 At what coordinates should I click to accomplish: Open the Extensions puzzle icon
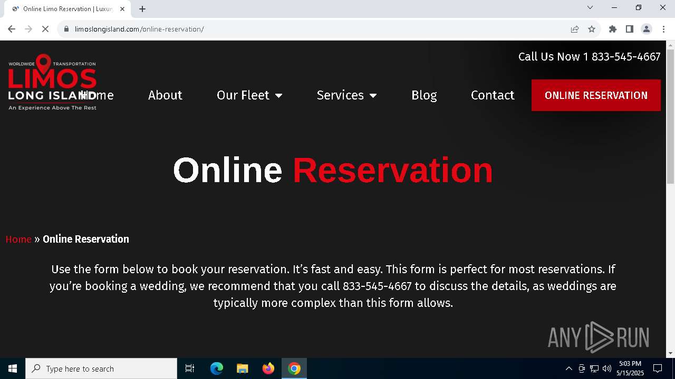(x=613, y=29)
